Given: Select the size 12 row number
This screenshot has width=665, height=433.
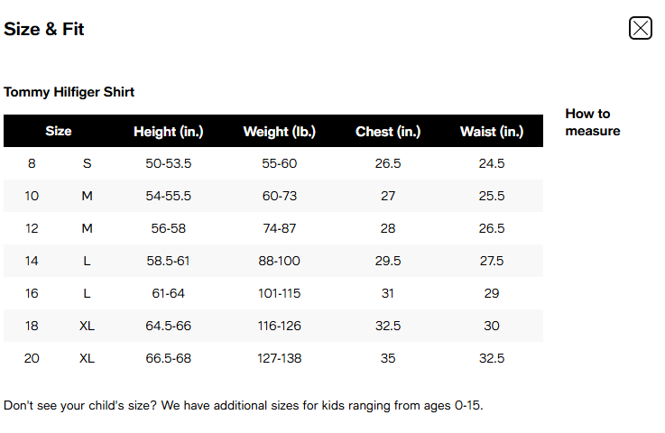Looking at the screenshot, I should (x=32, y=228).
